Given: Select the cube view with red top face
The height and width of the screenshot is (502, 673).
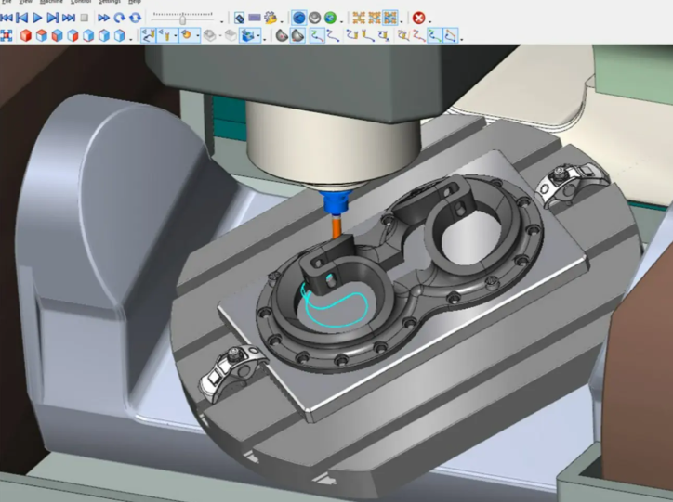Looking at the screenshot, I should [41, 35].
